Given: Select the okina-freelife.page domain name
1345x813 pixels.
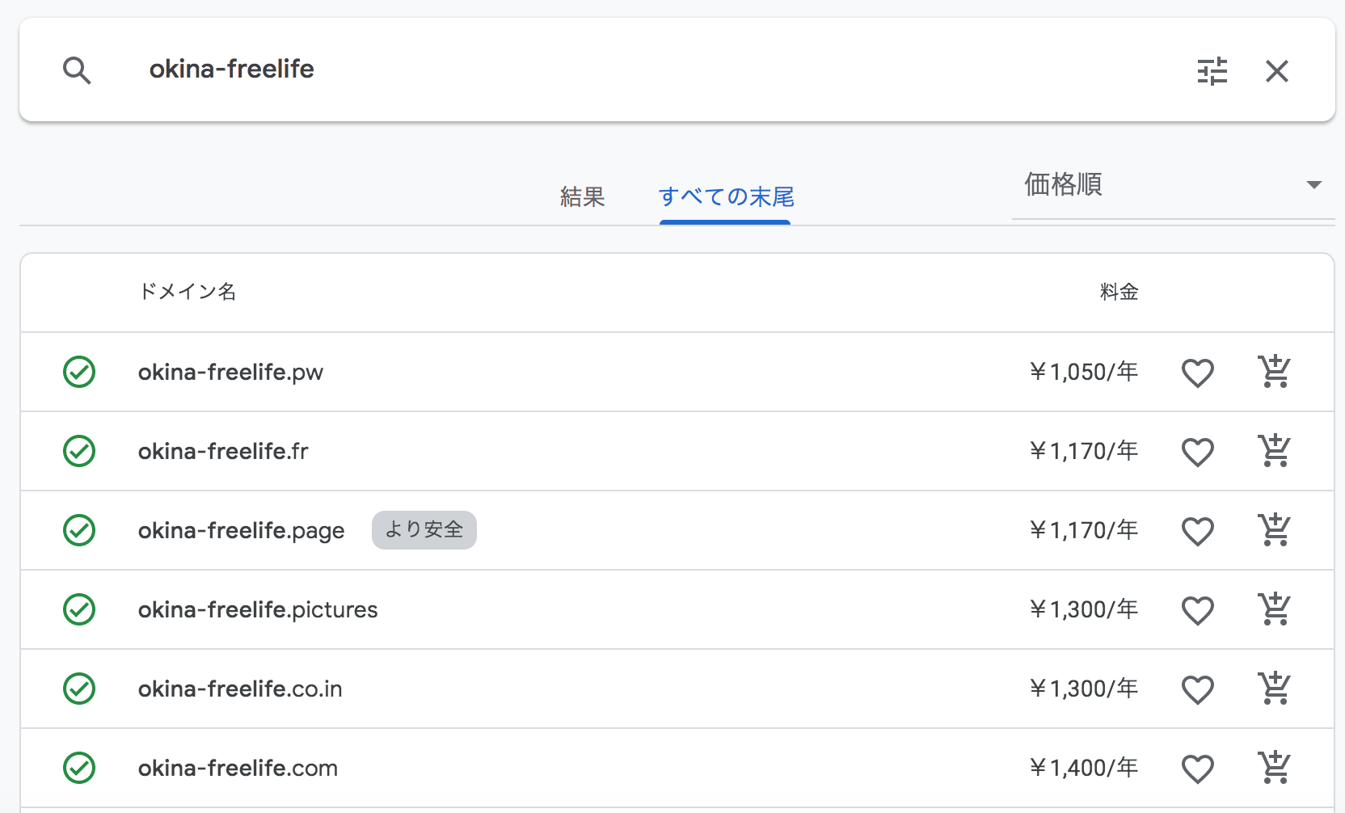Looking at the screenshot, I should pyautogui.click(x=241, y=531).
